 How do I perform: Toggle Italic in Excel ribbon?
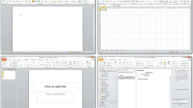109,1
